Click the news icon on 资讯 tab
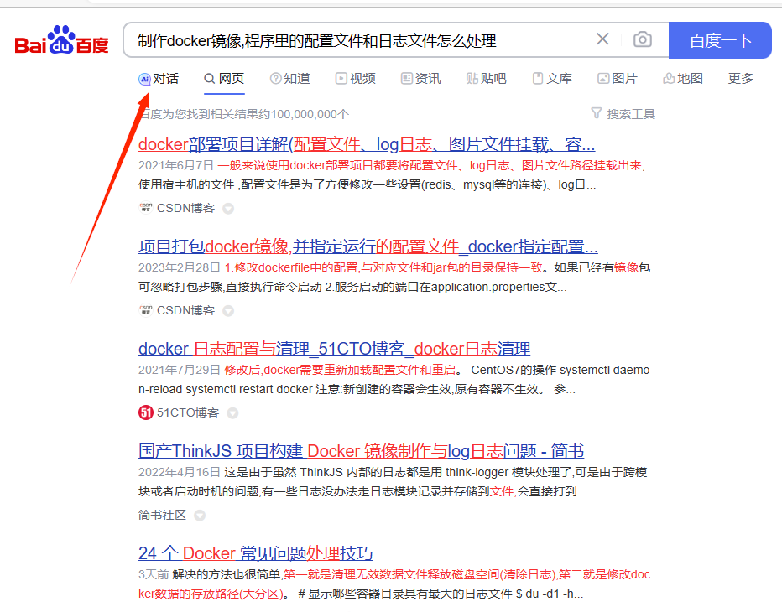This screenshot has height=612, width=782. [x=407, y=79]
